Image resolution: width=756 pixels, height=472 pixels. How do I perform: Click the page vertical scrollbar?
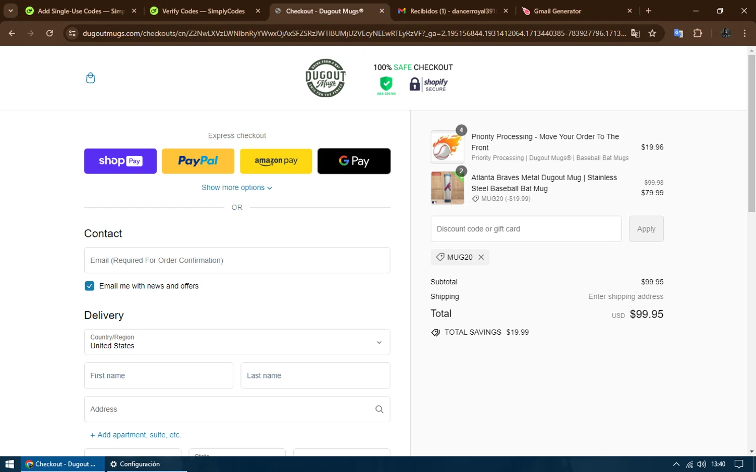[751, 134]
